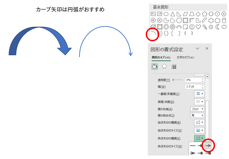
Task: Toggle 終点矢印の種類 dropdown
Action: coord(199,138)
